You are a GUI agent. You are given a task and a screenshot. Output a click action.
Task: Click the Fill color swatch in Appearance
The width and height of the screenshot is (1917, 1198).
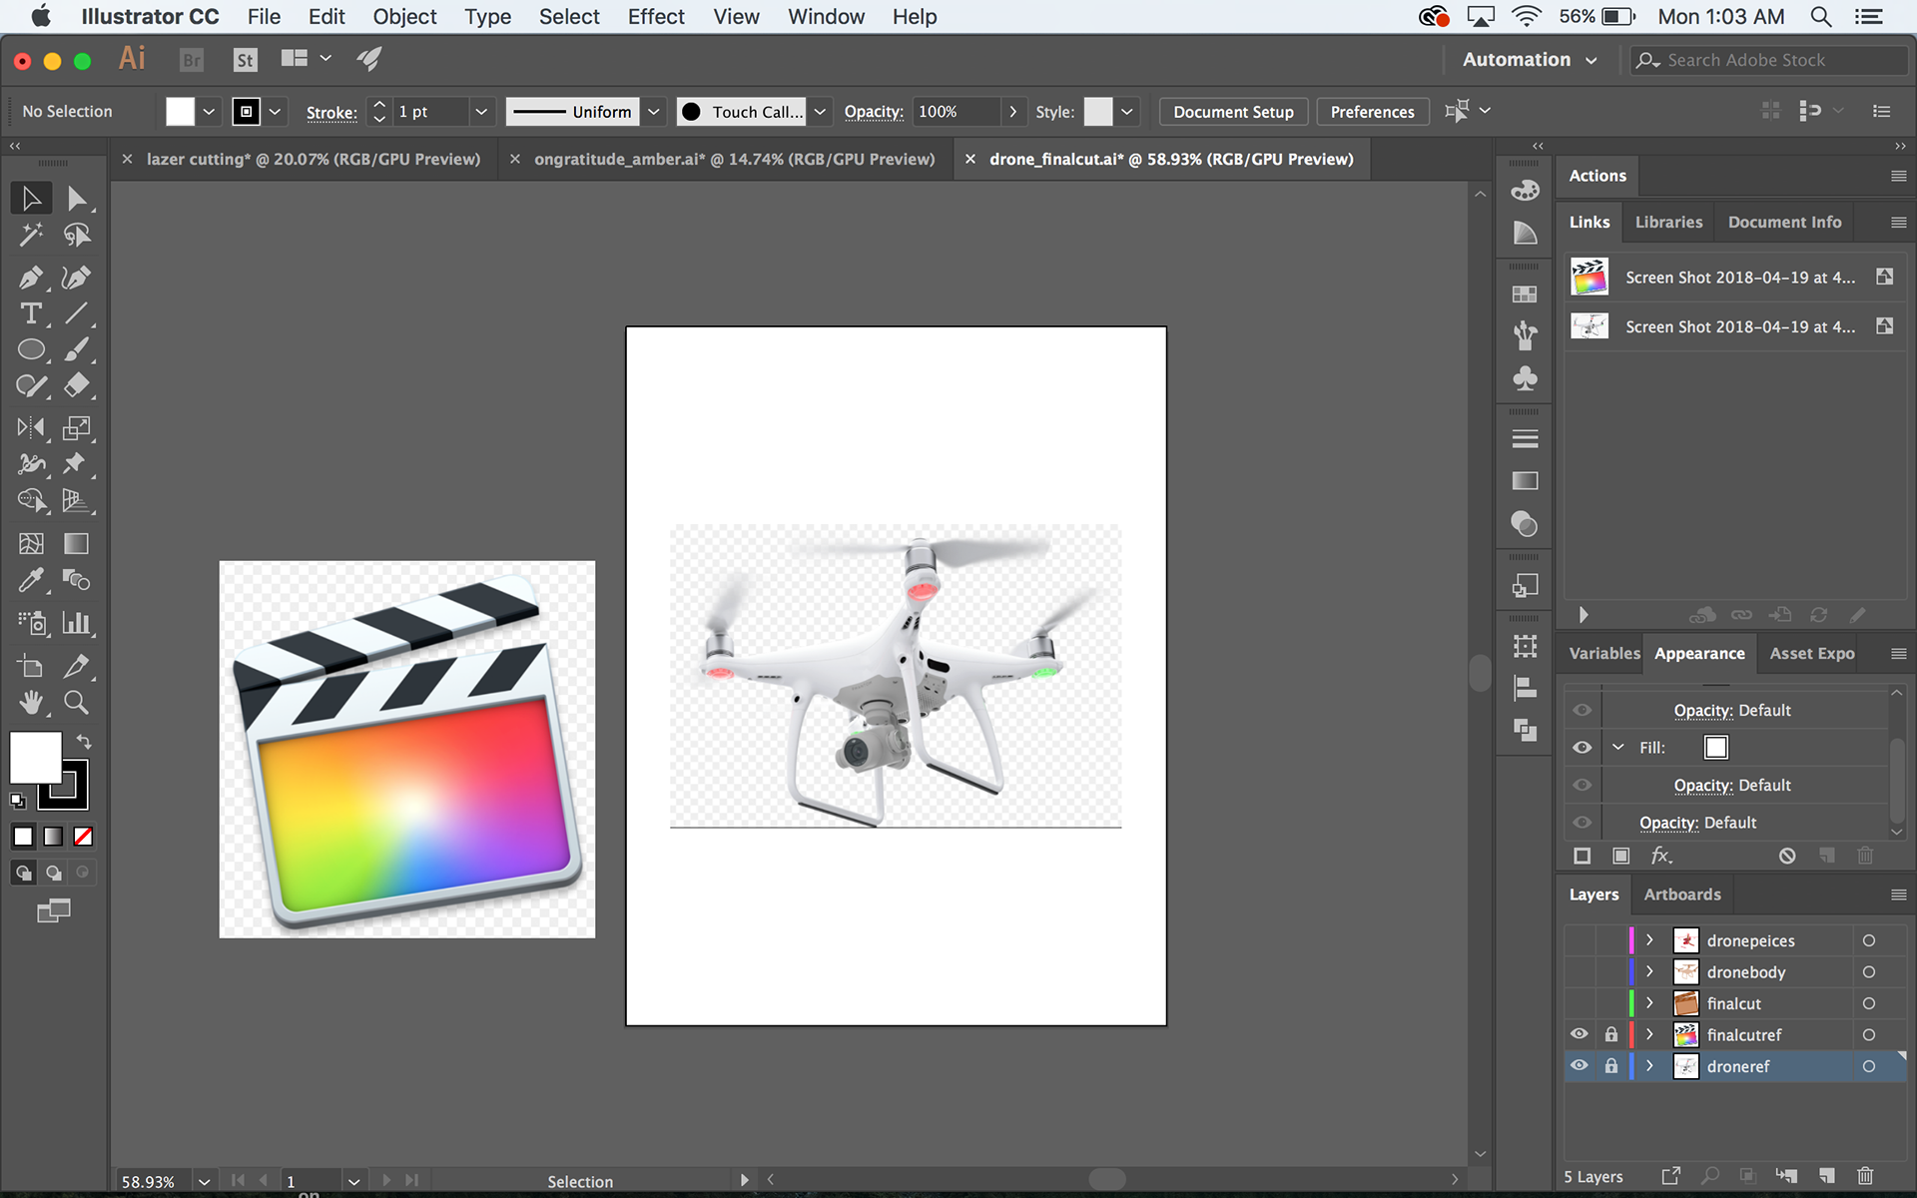pos(1715,748)
